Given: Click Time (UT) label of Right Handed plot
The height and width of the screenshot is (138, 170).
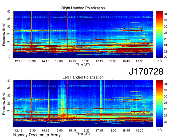Looking at the screenshot, I should pyautogui.click(x=83, y=64).
